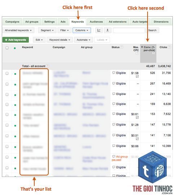Viewport: 175px width, 195px height.
Task: Click bid simulator icon under $0.61
Action: coord(137,117)
